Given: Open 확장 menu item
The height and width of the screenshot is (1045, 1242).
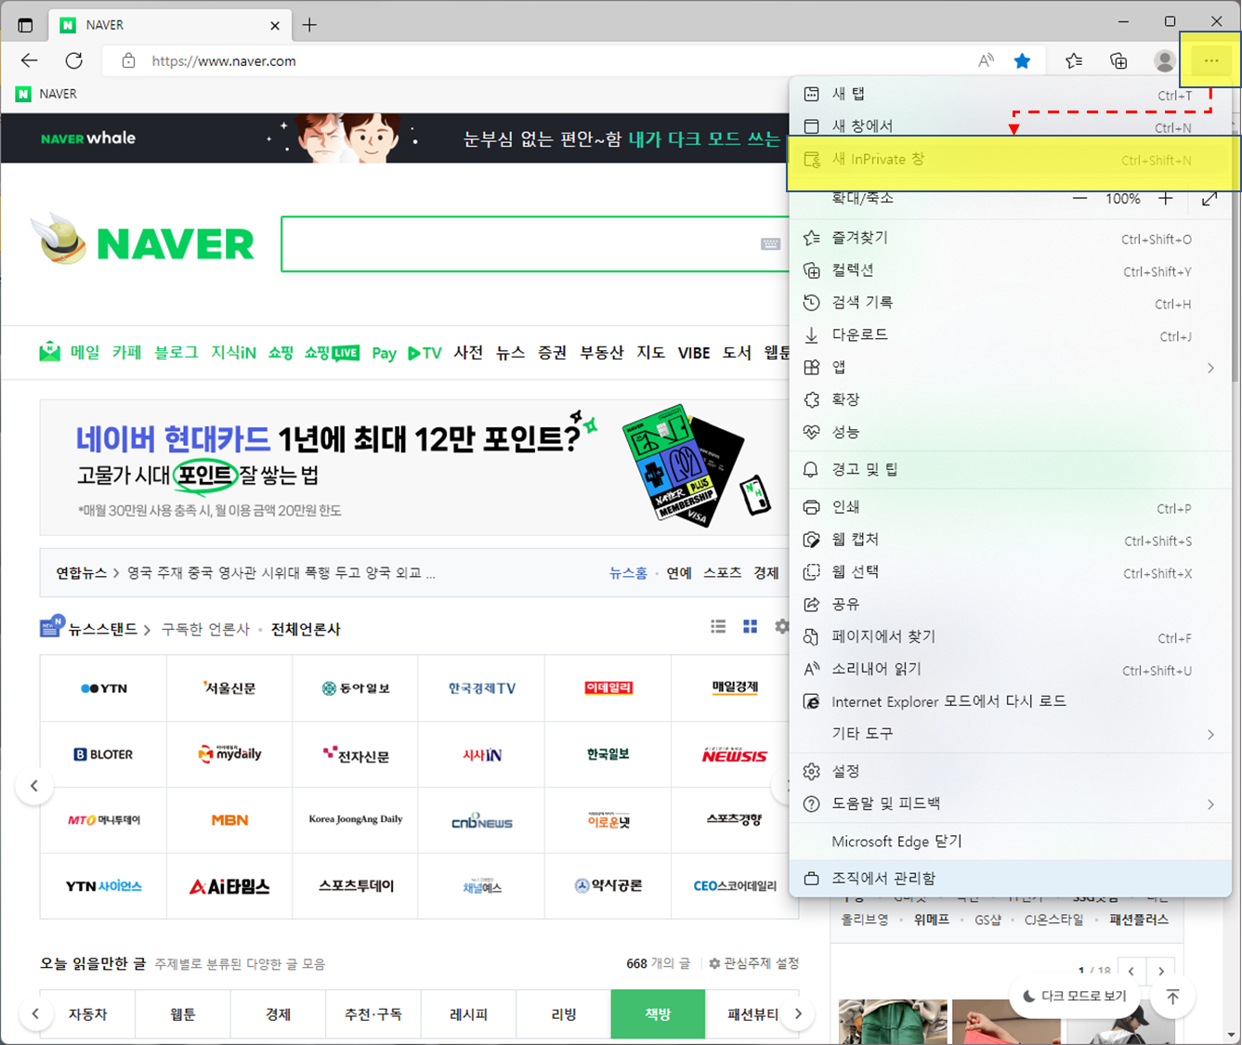Looking at the screenshot, I should [1011, 399].
